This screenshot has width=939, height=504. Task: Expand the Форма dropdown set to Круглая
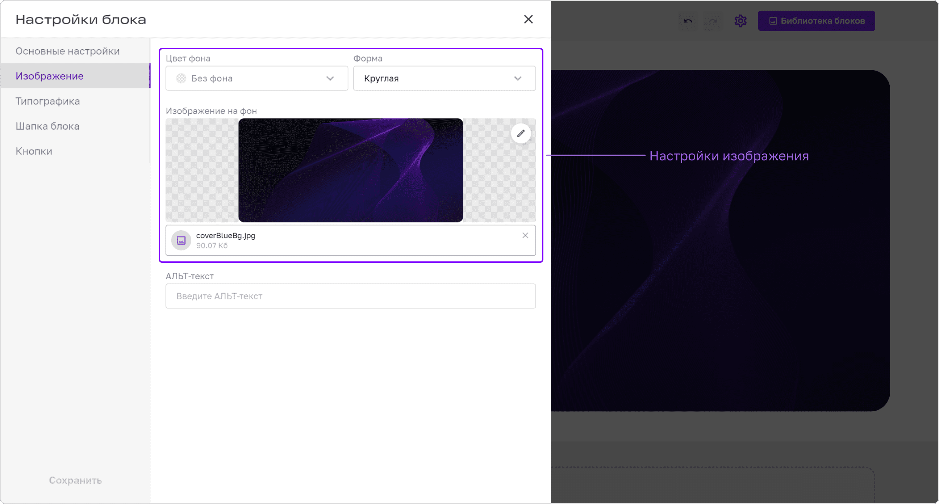(445, 78)
